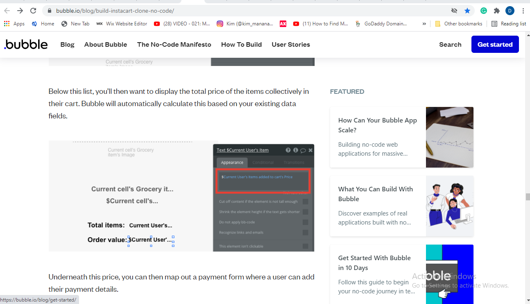Click the illustrated people thumbnail

tap(450, 206)
